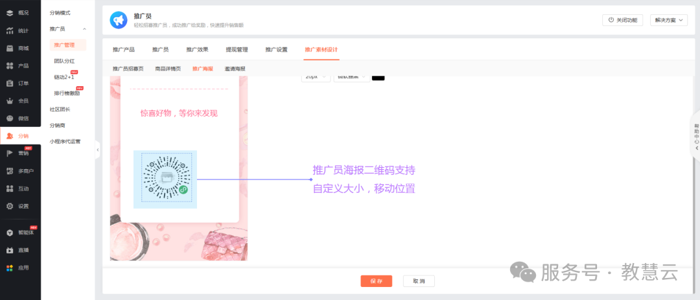Open the 会员 members crown icon
The image size is (700, 300).
coord(9,101)
